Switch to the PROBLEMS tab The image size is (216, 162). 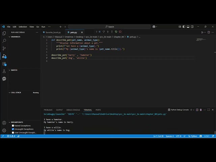pyautogui.click(x=48, y=110)
